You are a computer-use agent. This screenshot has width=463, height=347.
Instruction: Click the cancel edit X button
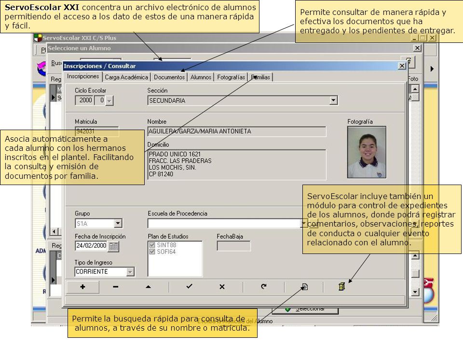pos(222,287)
